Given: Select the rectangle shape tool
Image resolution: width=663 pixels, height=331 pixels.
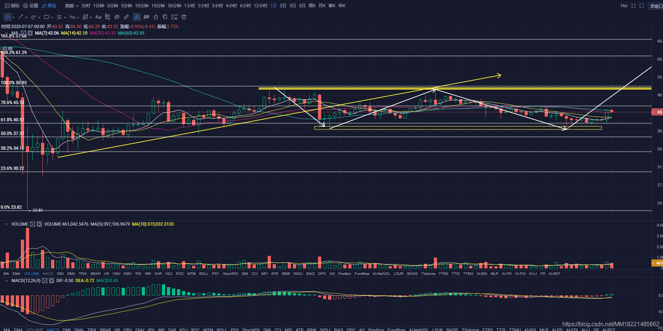Looking at the screenshot, I should [46, 17].
